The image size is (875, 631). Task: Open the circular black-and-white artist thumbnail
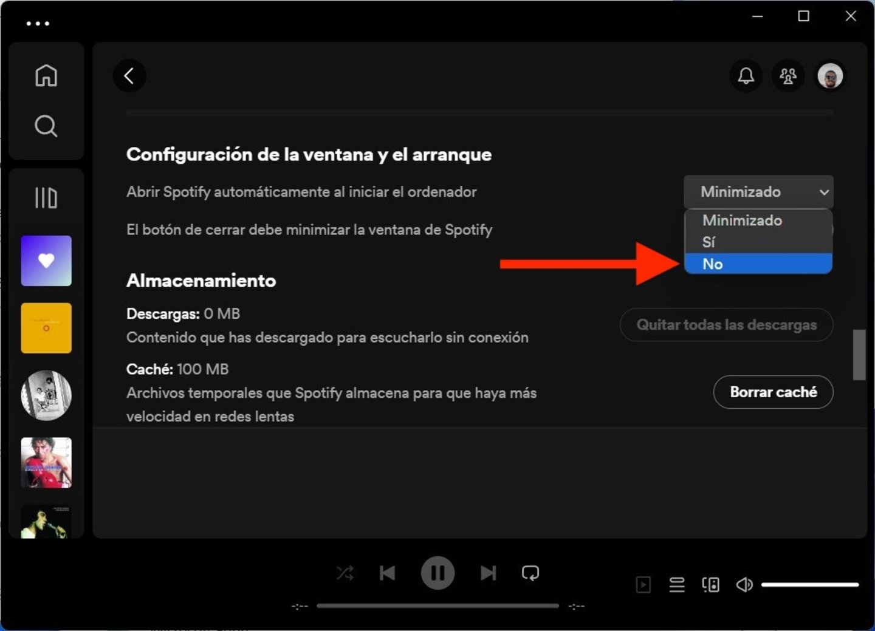coord(46,395)
